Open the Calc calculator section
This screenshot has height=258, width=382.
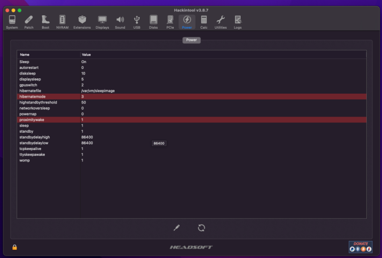(x=204, y=22)
